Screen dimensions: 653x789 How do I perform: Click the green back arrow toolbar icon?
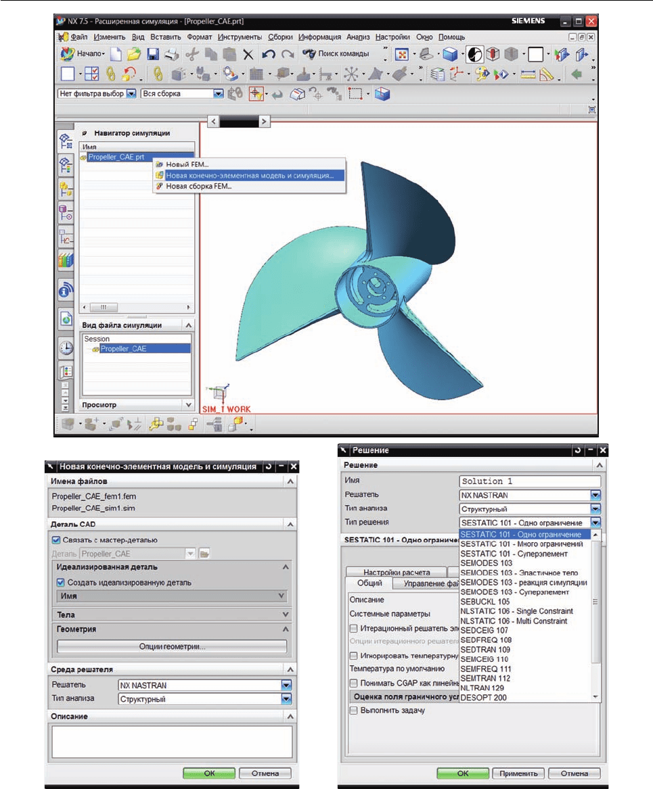(577, 74)
